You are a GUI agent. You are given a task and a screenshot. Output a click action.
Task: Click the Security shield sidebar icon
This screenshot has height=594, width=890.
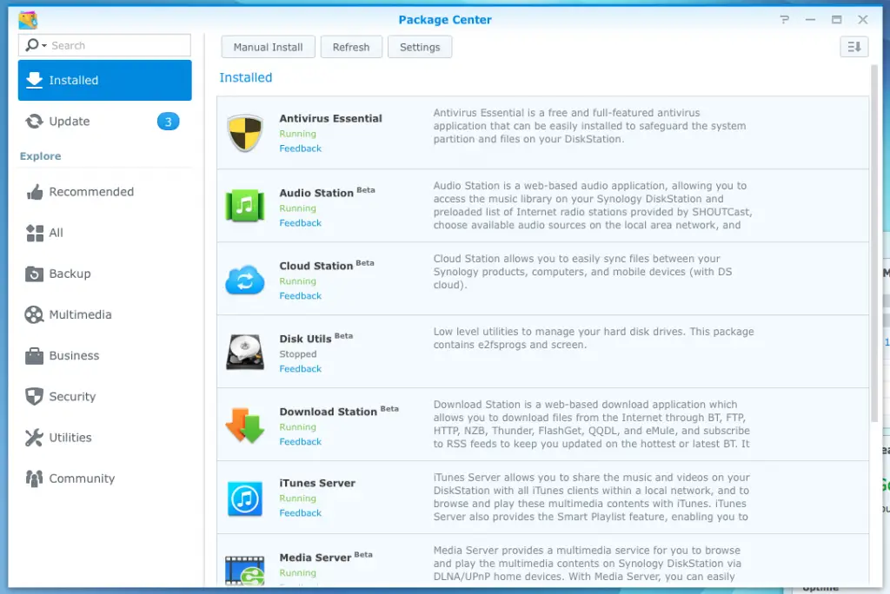[x=34, y=397]
